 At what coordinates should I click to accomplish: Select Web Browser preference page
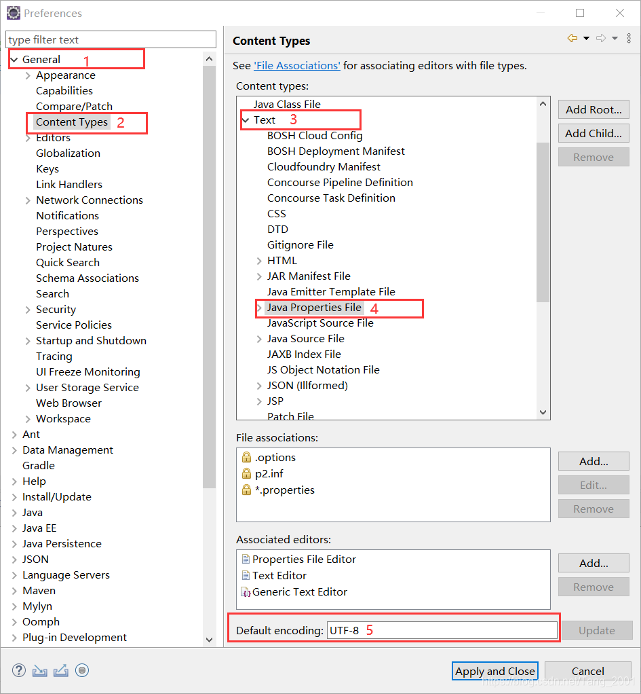69,403
